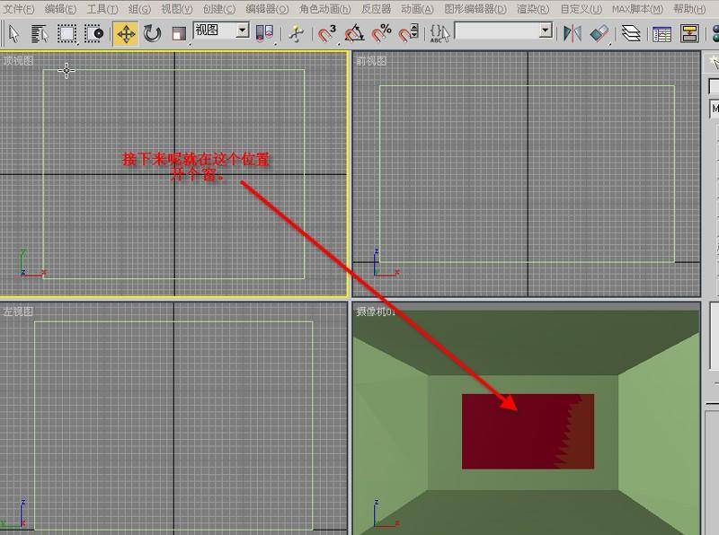Open the 渲染(R) menu
The height and width of the screenshot is (535, 719).
(x=533, y=9)
